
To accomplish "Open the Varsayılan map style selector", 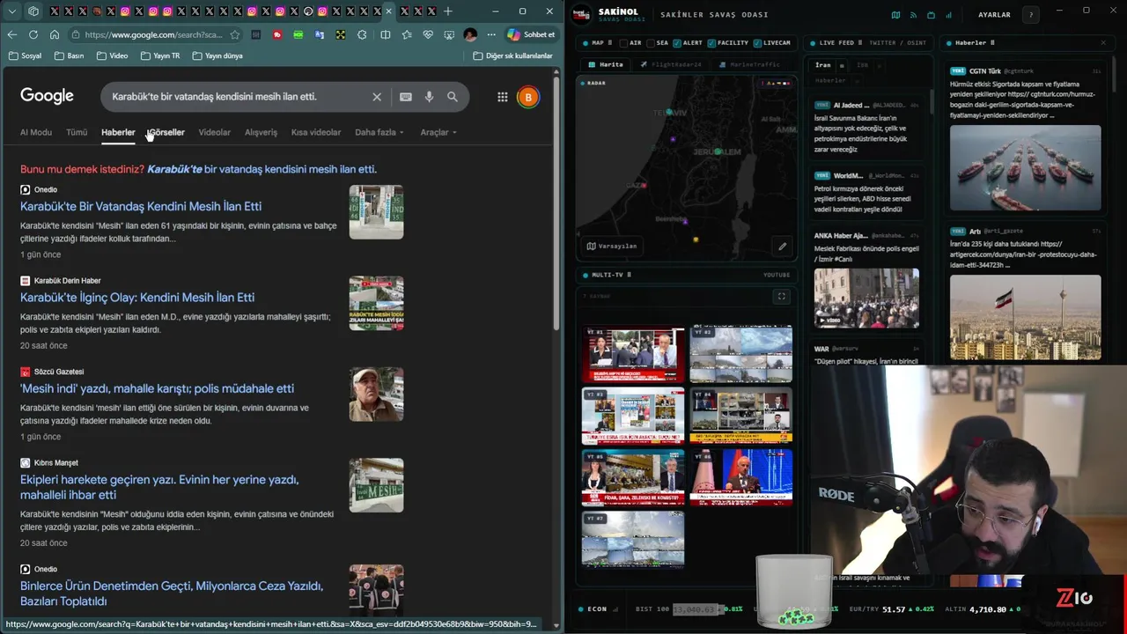I will tap(611, 247).
